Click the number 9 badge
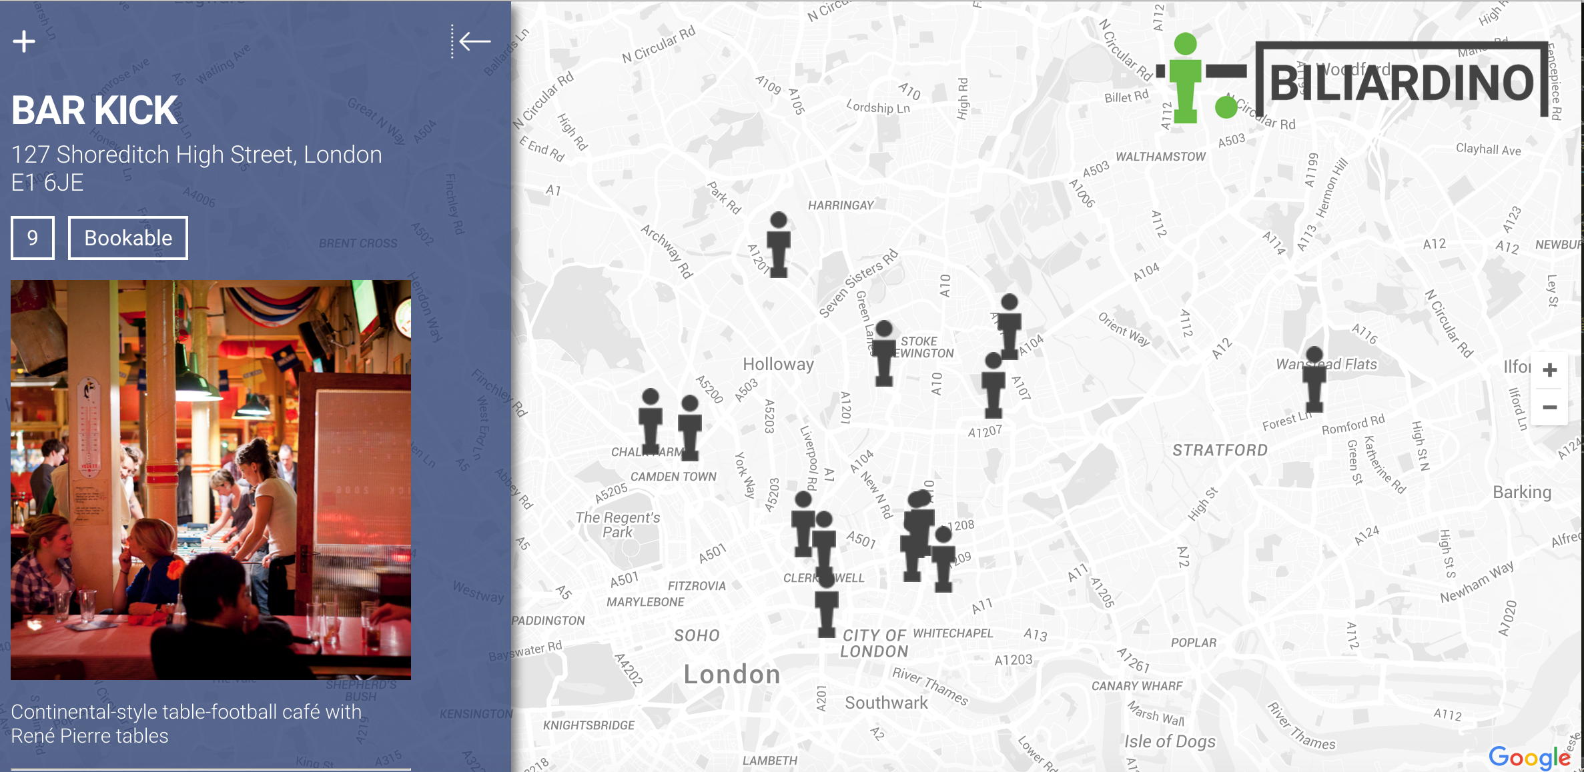This screenshot has height=772, width=1584. pos(33,238)
